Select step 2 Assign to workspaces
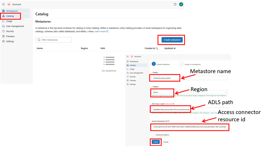Image resolution: width=263 pixels, height=146 pixels. click(190, 64)
